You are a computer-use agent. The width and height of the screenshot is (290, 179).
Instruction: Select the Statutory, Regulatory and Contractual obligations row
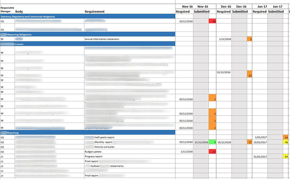click(x=88, y=17)
